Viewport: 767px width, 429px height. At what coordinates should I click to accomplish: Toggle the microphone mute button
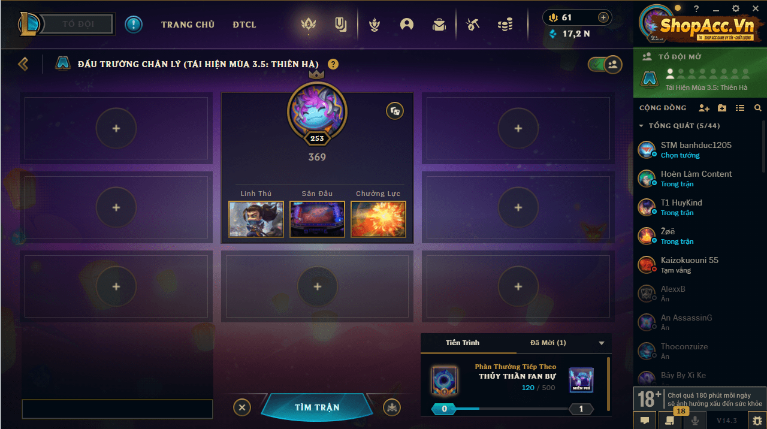click(x=696, y=421)
